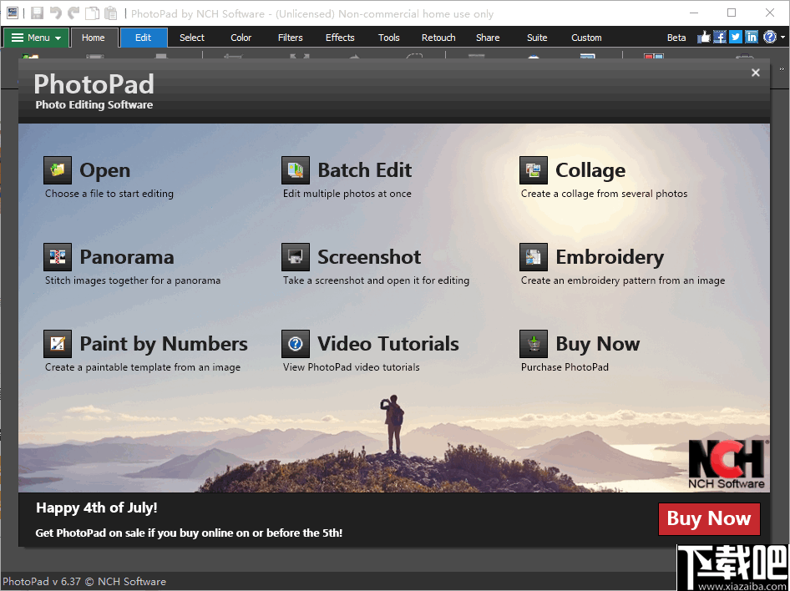
Task: Close the PhotoPad welcome dialog
Action: (756, 73)
